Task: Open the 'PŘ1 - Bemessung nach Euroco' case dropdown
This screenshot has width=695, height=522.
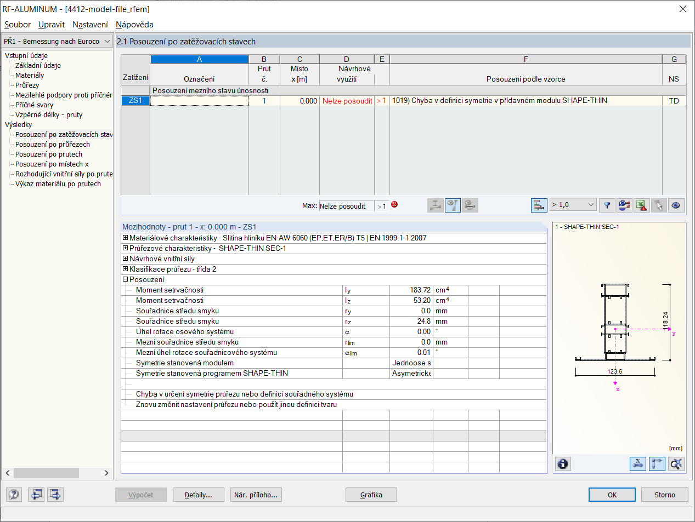Action: point(57,42)
